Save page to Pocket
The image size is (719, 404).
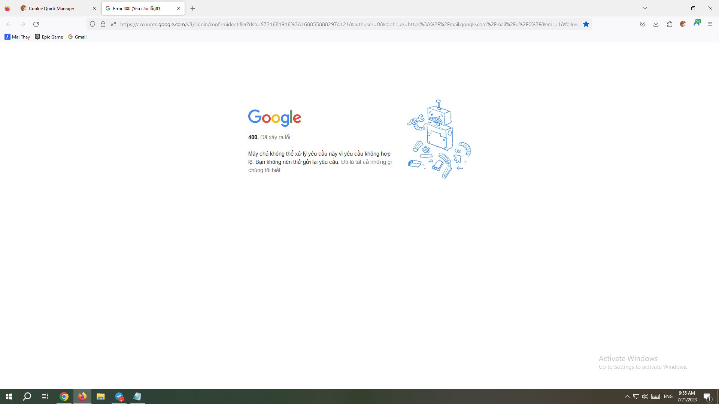643,24
